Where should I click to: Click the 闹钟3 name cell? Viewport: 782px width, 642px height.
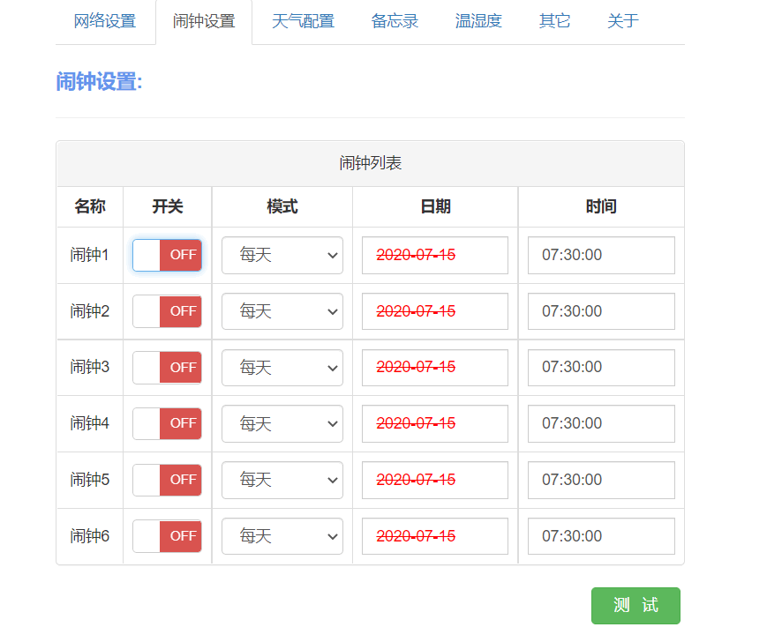[x=90, y=368]
